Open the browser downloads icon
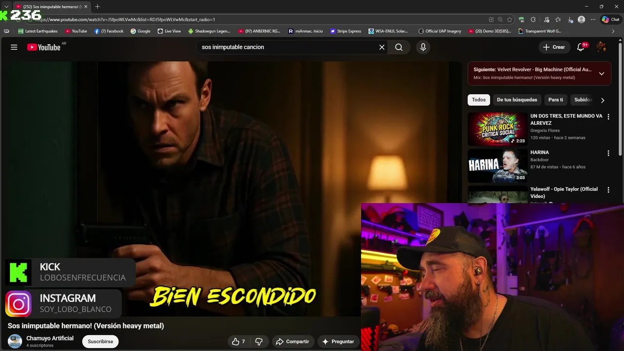Image resolution: width=624 pixels, height=351 pixels. [570, 19]
